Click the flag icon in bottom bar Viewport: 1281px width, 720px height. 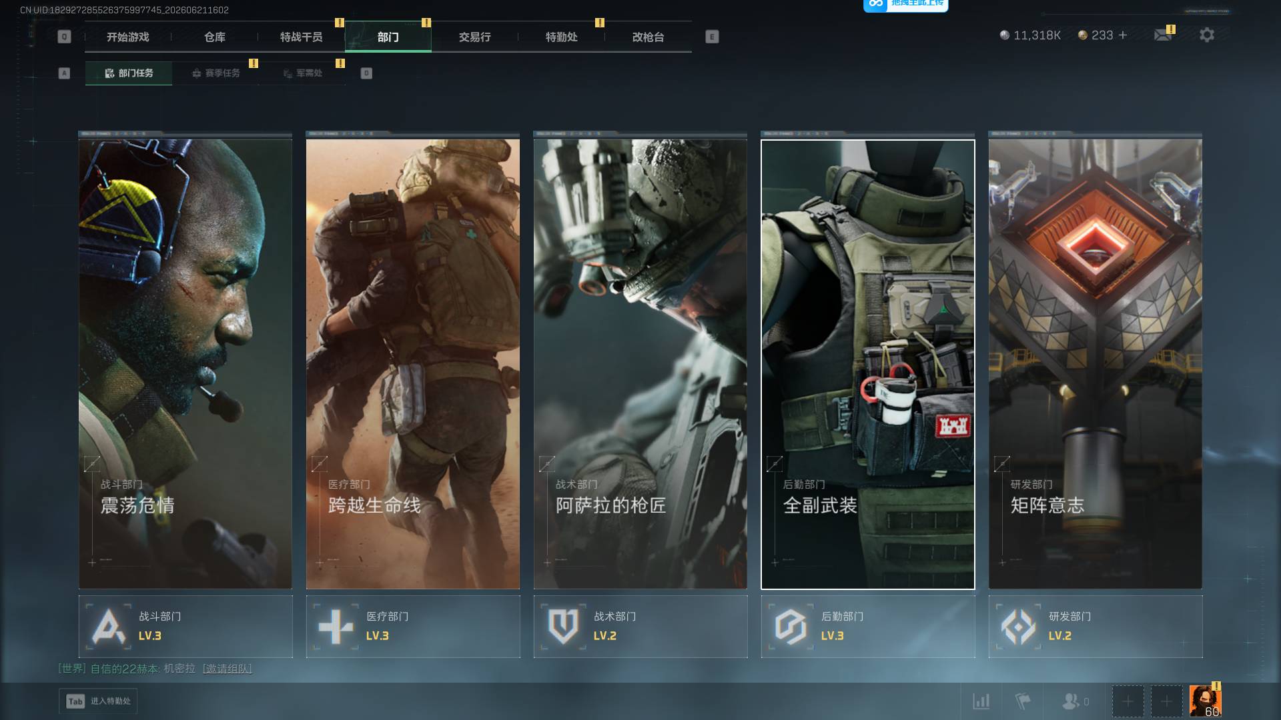point(1022,701)
